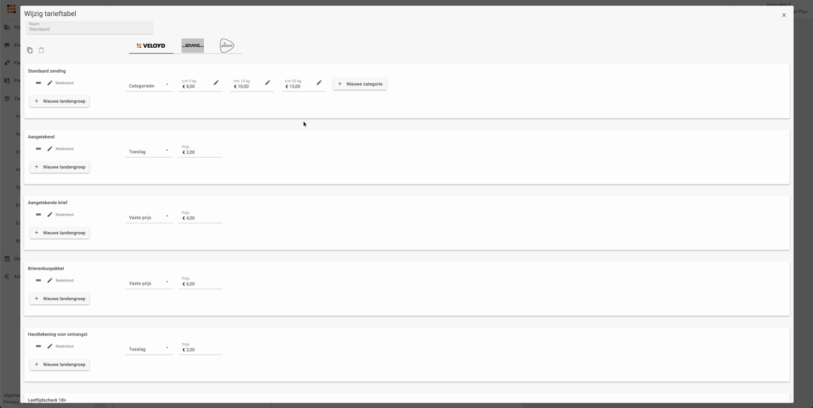Click the copy tariff table icon
Image resolution: width=813 pixels, height=408 pixels.
[29, 50]
